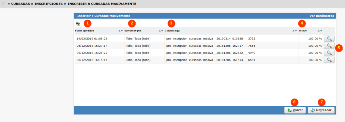Click the Carpeta logs column header
The width and height of the screenshot is (345, 122).
[x=172, y=31]
